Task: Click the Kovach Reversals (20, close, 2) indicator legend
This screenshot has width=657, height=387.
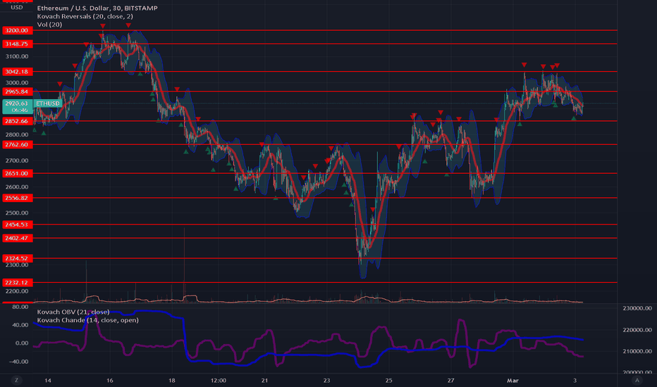Action: click(x=85, y=16)
